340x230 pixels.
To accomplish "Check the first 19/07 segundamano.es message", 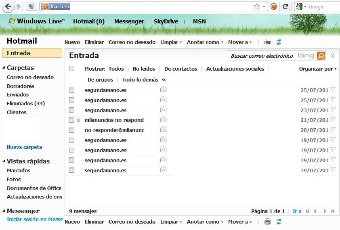I will click(71, 140).
